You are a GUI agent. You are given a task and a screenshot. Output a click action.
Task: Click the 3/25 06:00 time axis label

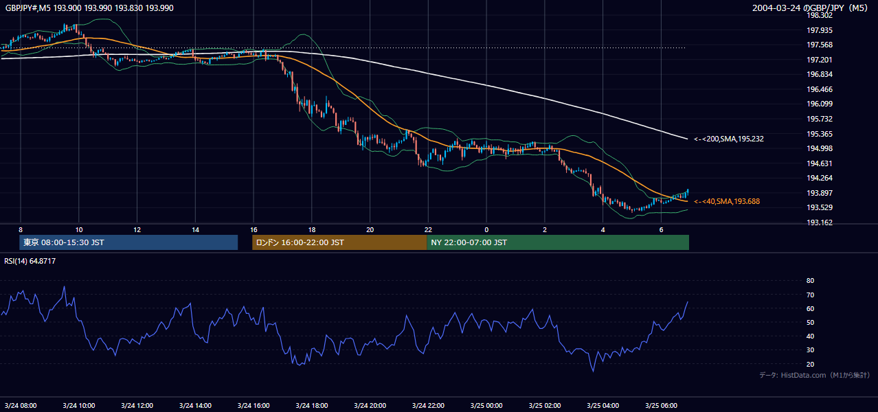pos(662,405)
